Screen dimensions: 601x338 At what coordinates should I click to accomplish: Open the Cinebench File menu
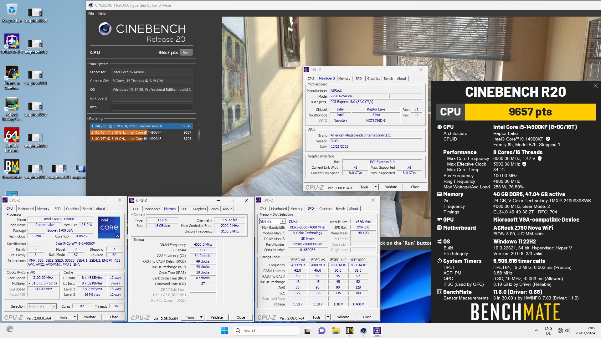coord(91,13)
